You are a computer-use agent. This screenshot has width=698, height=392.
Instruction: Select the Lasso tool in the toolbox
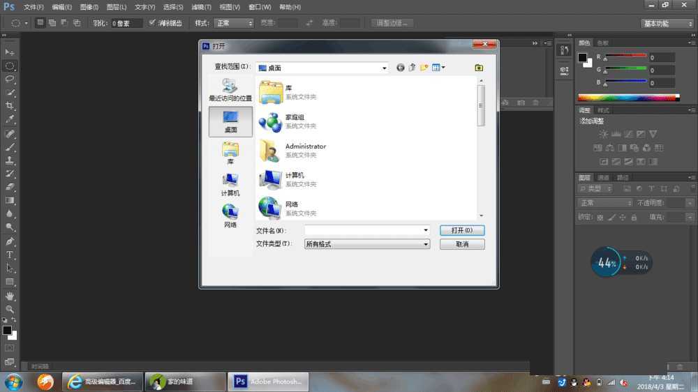[x=10, y=79]
